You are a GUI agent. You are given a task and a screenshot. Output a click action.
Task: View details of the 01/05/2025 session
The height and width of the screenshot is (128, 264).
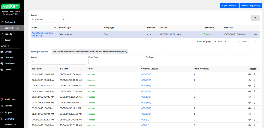250,120
